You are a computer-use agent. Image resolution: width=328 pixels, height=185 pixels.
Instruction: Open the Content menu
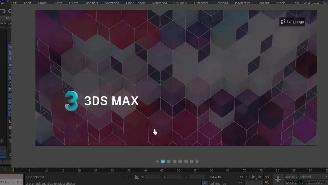(x=263, y=3)
